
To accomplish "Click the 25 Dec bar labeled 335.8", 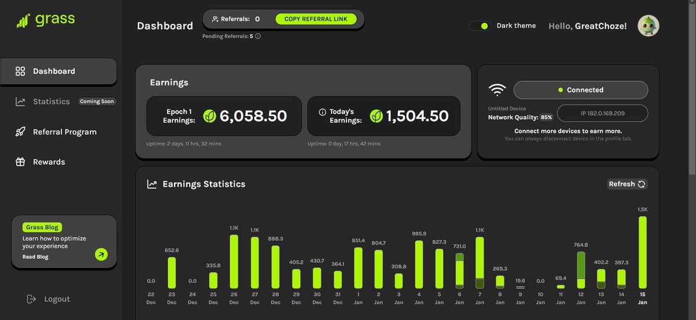I will click(x=213, y=281).
